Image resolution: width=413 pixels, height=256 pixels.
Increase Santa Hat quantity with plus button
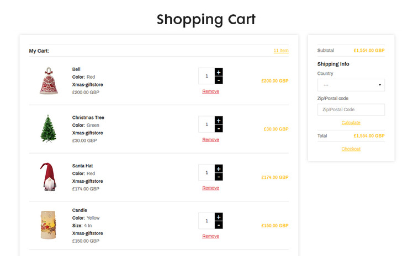tap(219, 169)
